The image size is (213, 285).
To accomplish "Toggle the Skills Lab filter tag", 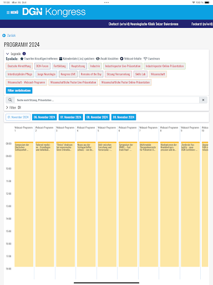I will [x=140, y=74].
